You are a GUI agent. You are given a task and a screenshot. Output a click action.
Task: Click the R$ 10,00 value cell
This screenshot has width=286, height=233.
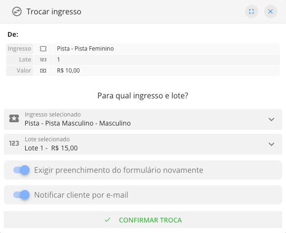pyautogui.click(x=68, y=71)
